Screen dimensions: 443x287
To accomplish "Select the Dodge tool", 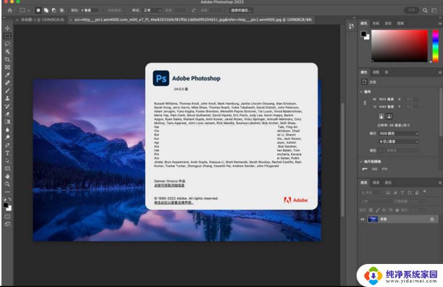I will [x=7, y=137].
